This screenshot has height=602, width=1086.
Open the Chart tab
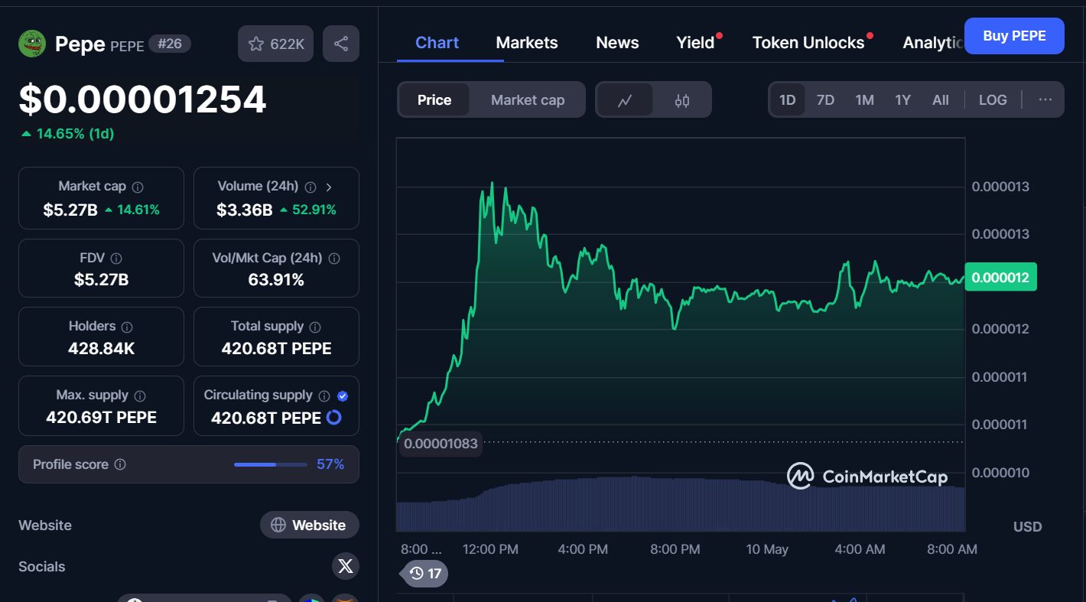pyautogui.click(x=437, y=43)
